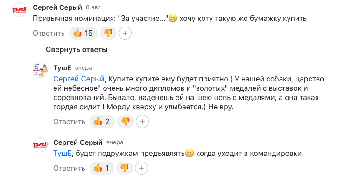This screenshot has height=182, width=338.
Task: Like the reply about командировки
Action: tap(102, 168)
